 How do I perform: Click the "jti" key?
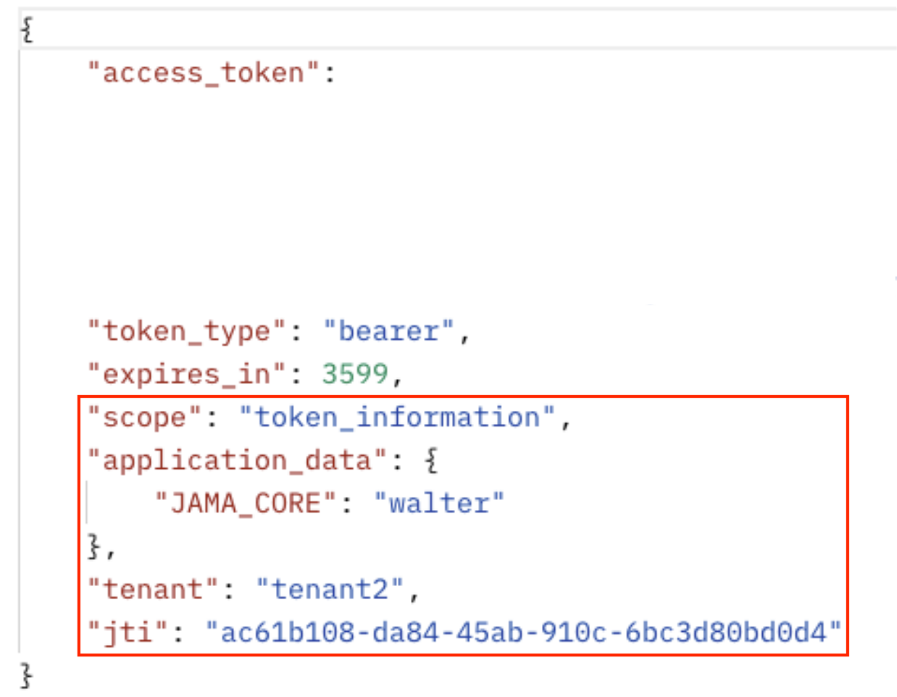tap(128, 632)
